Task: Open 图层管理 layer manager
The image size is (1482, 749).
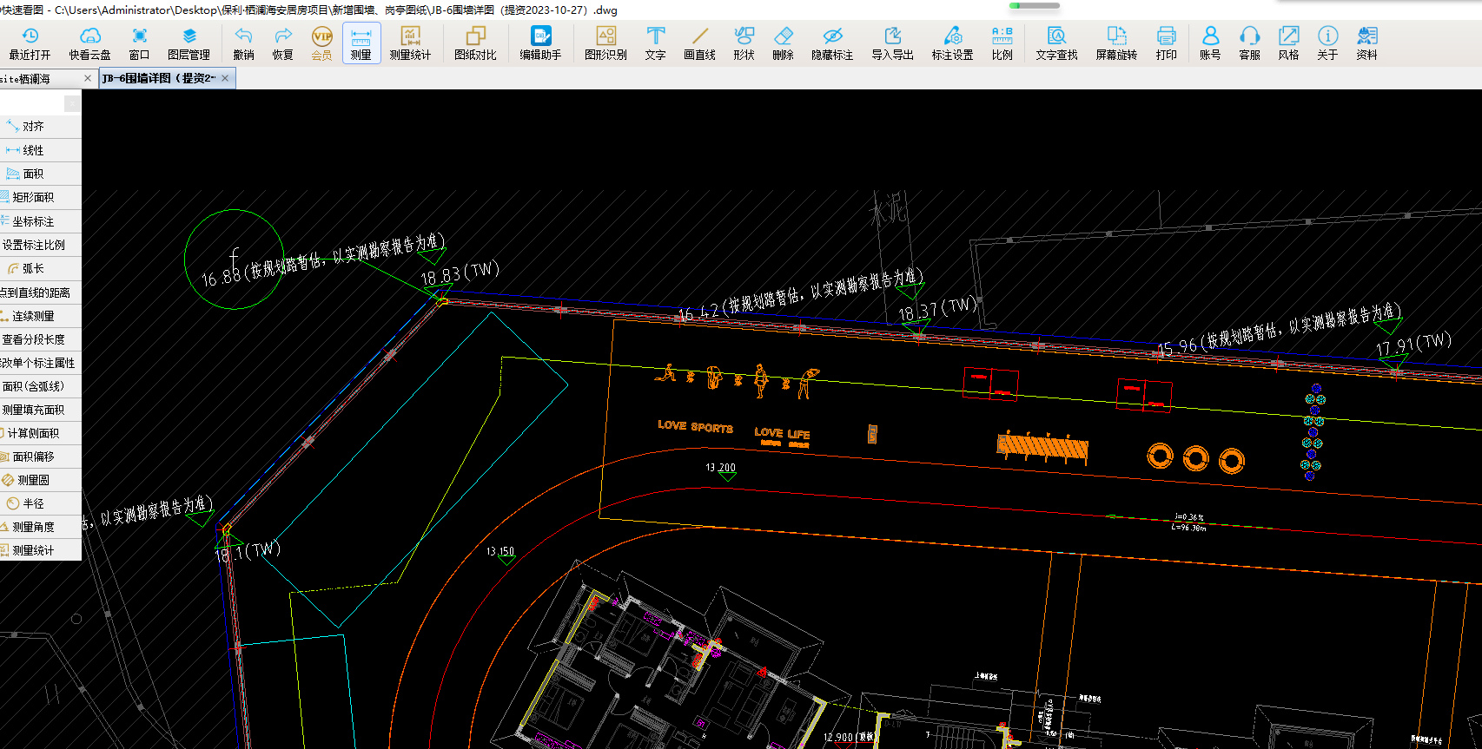Action: click(189, 43)
